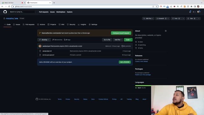Expand the arrow next to Star
This screenshot has width=204, height=115.
199,19
